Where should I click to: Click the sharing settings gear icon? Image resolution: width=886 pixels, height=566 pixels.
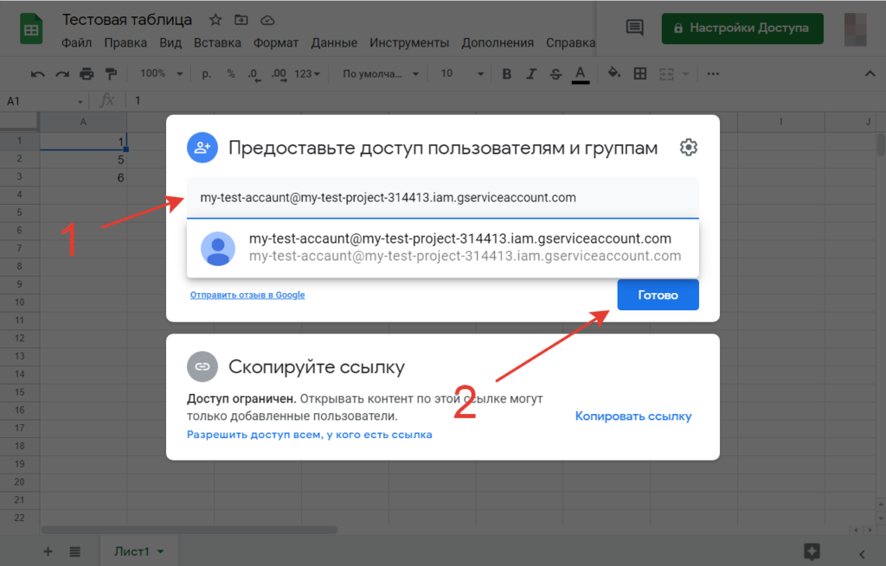coord(688,148)
